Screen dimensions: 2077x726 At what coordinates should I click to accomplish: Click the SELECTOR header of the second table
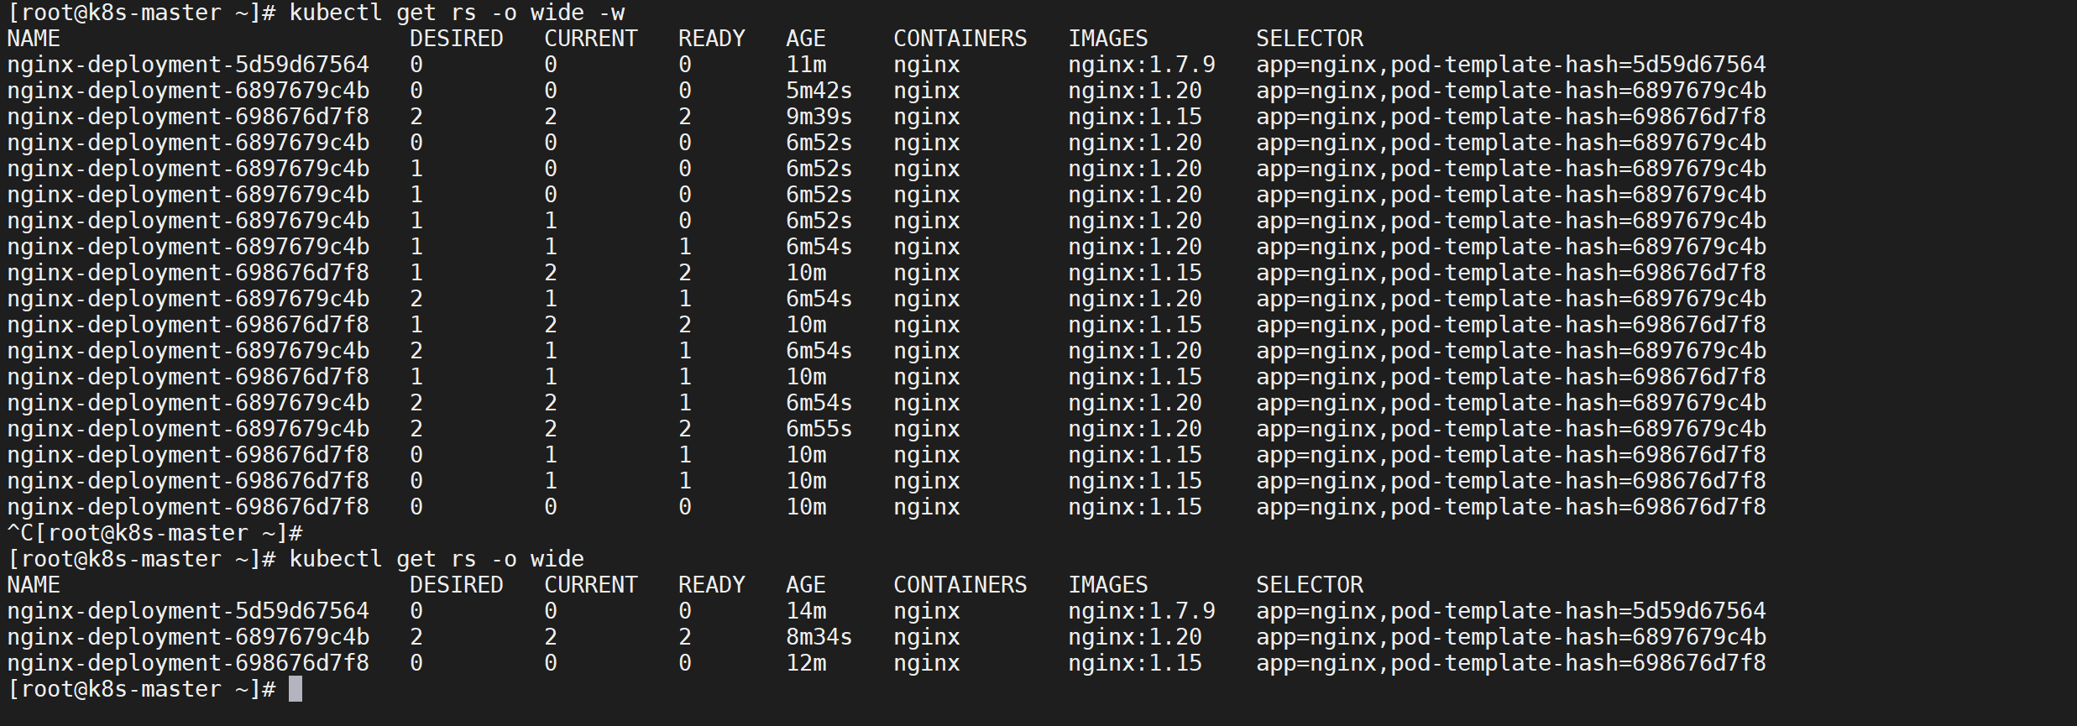point(1310,585)
